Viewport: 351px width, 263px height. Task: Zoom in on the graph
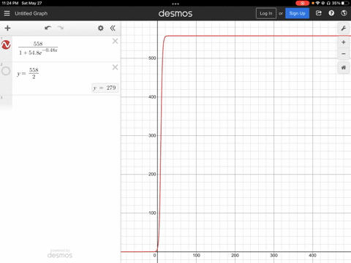(x=344, y=42)
